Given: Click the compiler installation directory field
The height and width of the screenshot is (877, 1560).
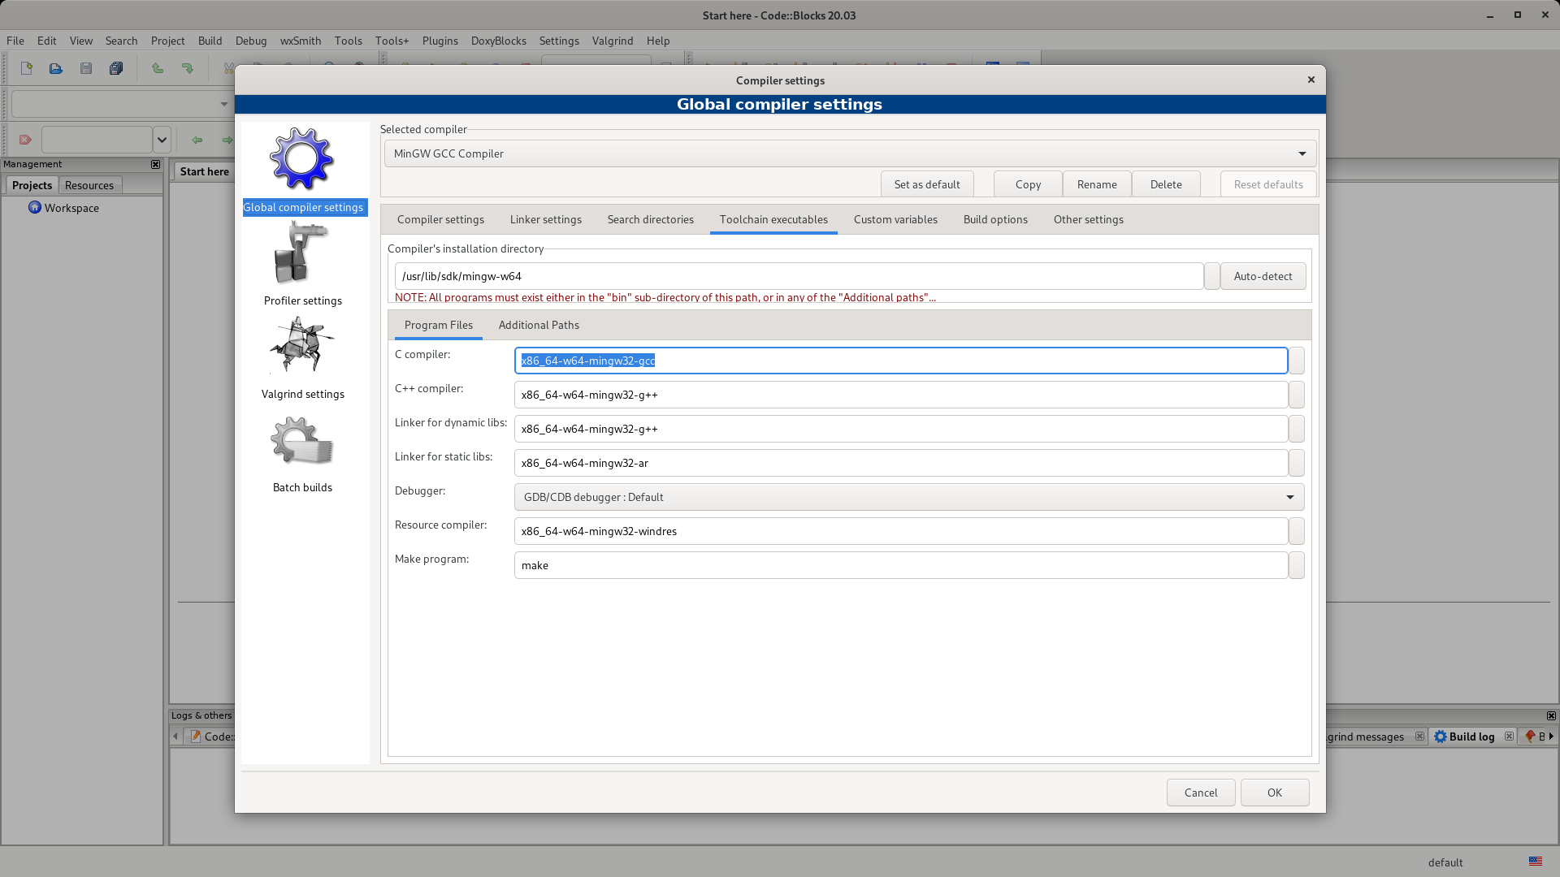Looking at the screenshot, I should point(799,276).
